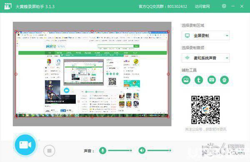Click the webcam auxiliary tool icon
The image size is (250, 162).
tap(224, 80)
